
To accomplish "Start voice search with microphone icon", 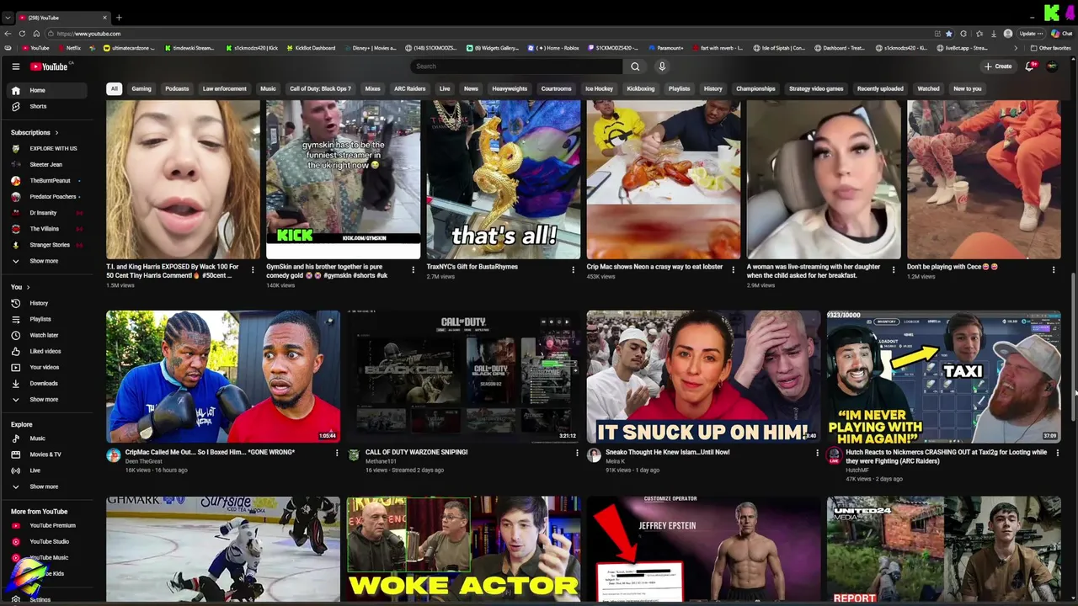I will [662, 66].
